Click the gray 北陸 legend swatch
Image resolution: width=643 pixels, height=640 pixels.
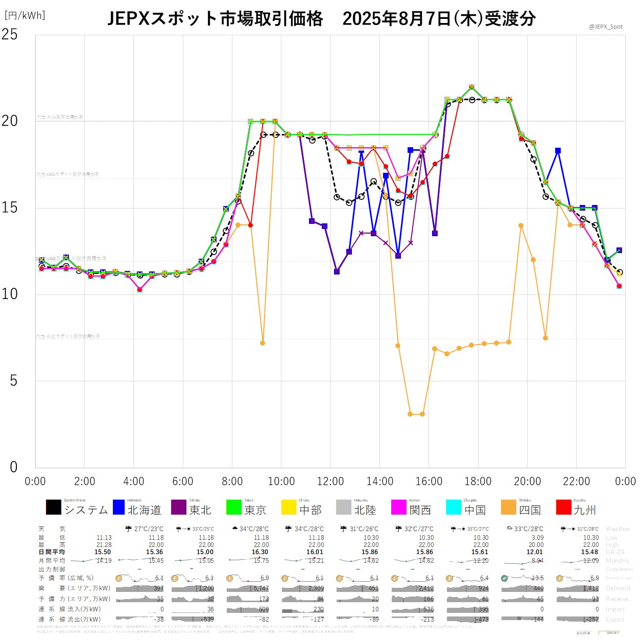(x=344, y=507)
